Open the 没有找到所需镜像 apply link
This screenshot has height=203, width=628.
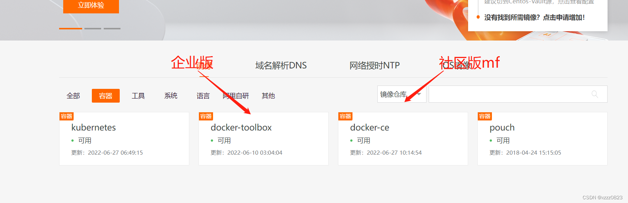click(534, 17)
